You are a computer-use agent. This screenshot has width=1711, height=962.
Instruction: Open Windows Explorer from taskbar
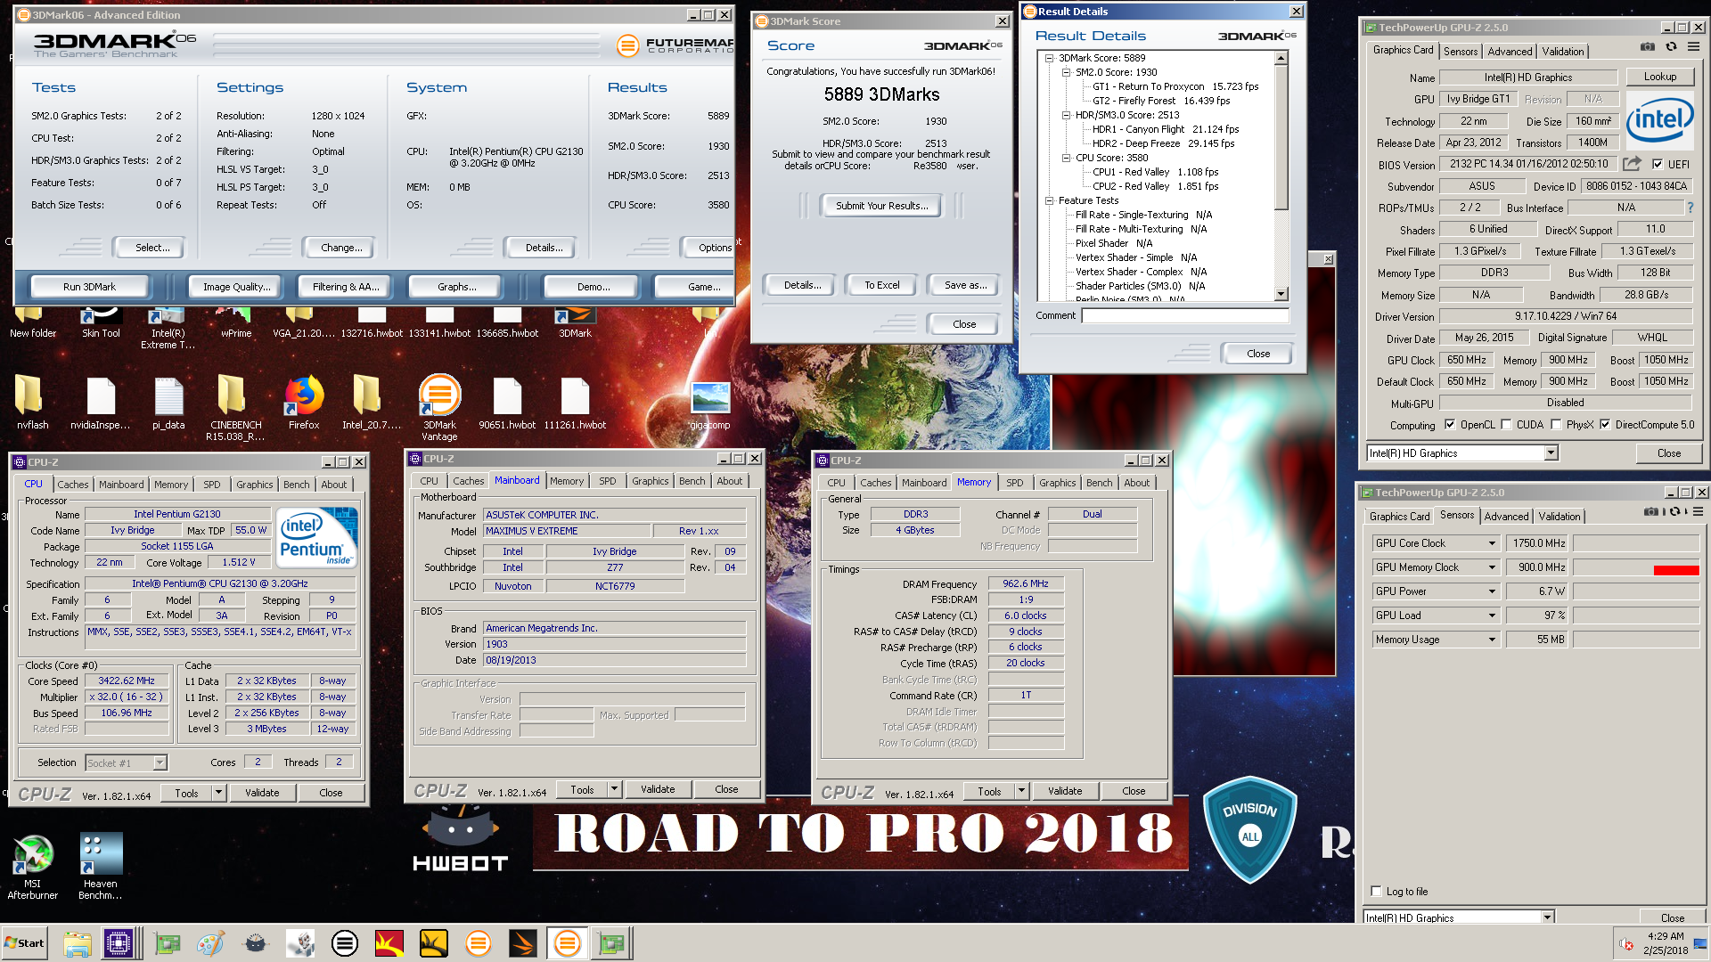(x=78, y=943)
